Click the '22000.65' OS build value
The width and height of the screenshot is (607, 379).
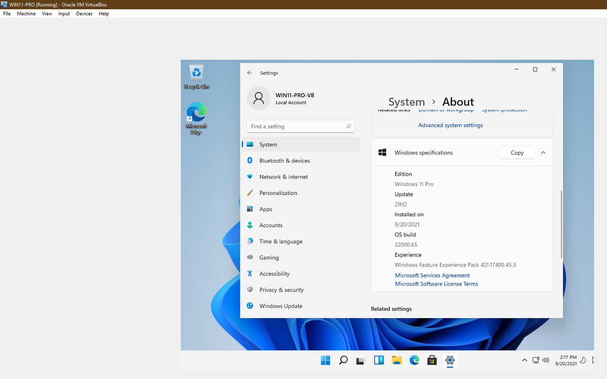pos(406,245)
